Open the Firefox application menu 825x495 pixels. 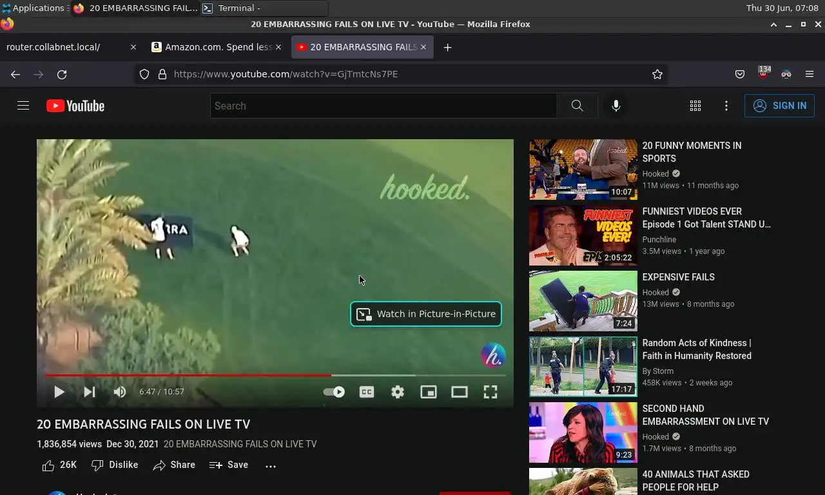coord(810,74)
